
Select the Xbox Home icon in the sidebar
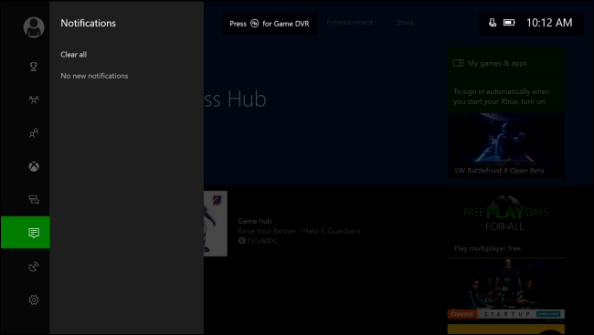tap(34, 166)
